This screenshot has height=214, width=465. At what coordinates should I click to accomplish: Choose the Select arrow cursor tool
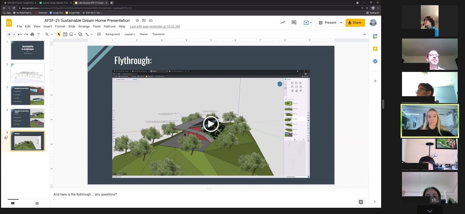click(59, 34)
